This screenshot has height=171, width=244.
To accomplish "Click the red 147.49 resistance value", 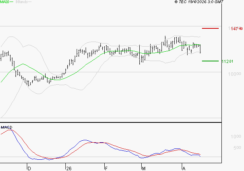I will tap(237, 29).
